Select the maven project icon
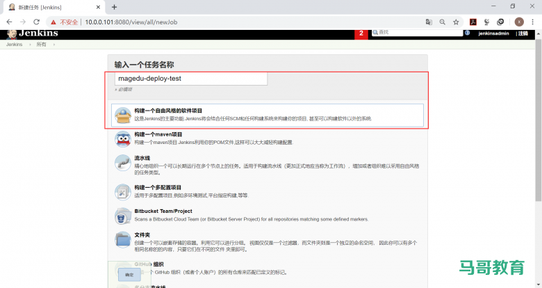The height and width of the screenshot is (288, 542). point(123,139)
